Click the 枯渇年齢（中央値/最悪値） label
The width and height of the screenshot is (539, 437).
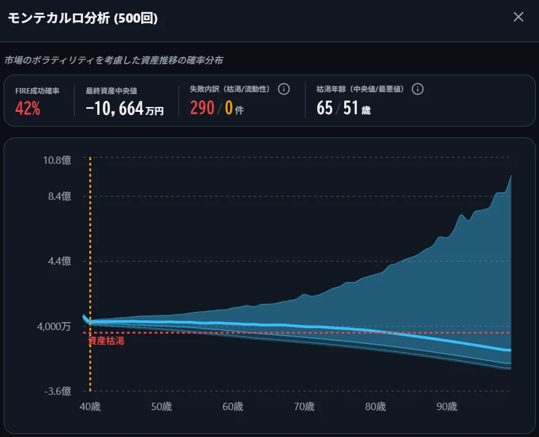[360, 89]
